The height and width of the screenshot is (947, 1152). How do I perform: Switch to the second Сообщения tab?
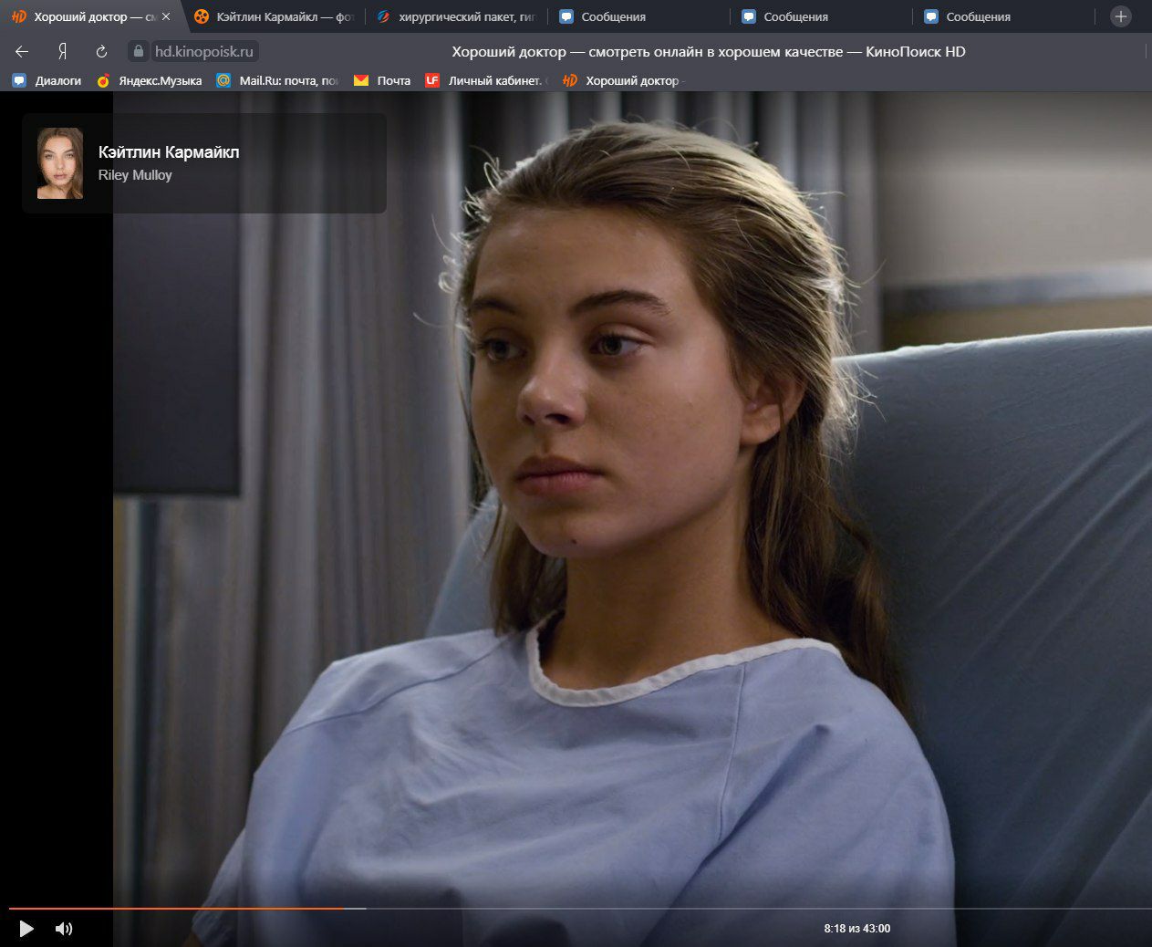pyautogui.click(x=821, y=16)
